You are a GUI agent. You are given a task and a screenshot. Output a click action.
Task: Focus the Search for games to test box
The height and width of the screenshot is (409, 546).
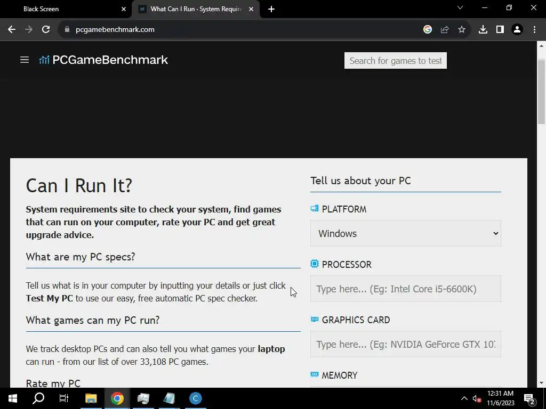pos(395,61)
